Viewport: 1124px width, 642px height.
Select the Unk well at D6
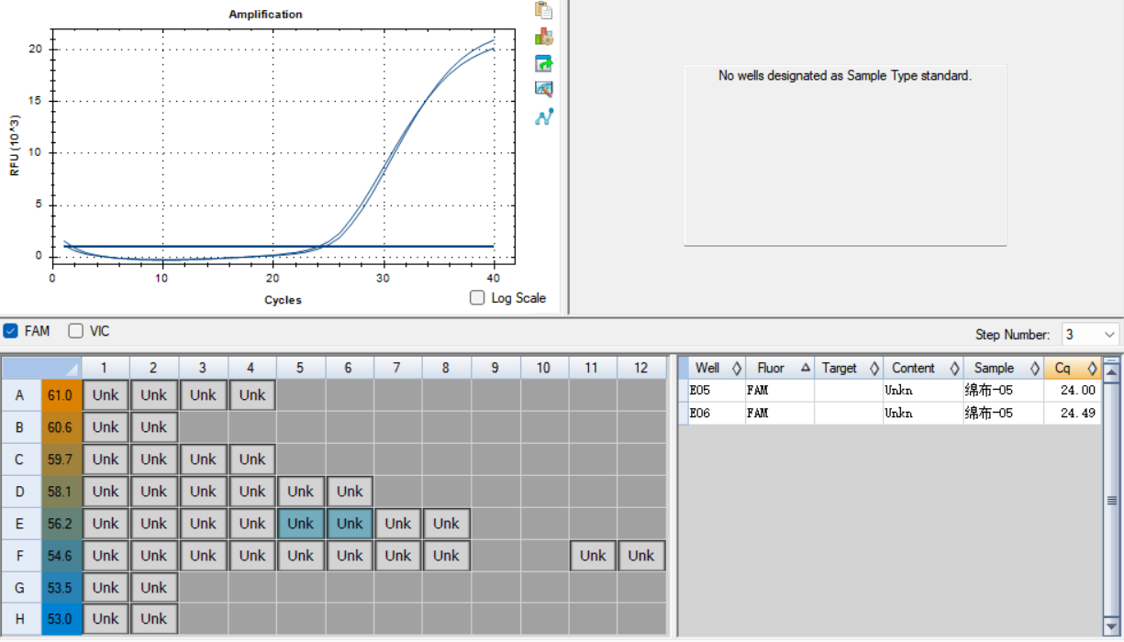tap(350, 491)
